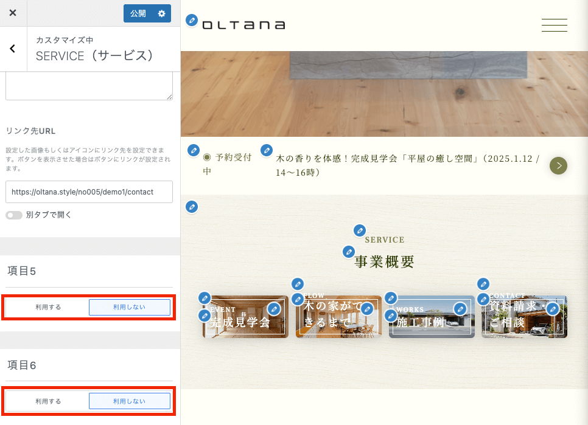
Task: Click the 予約受付中 status label
Action: [x=227, y=164]
